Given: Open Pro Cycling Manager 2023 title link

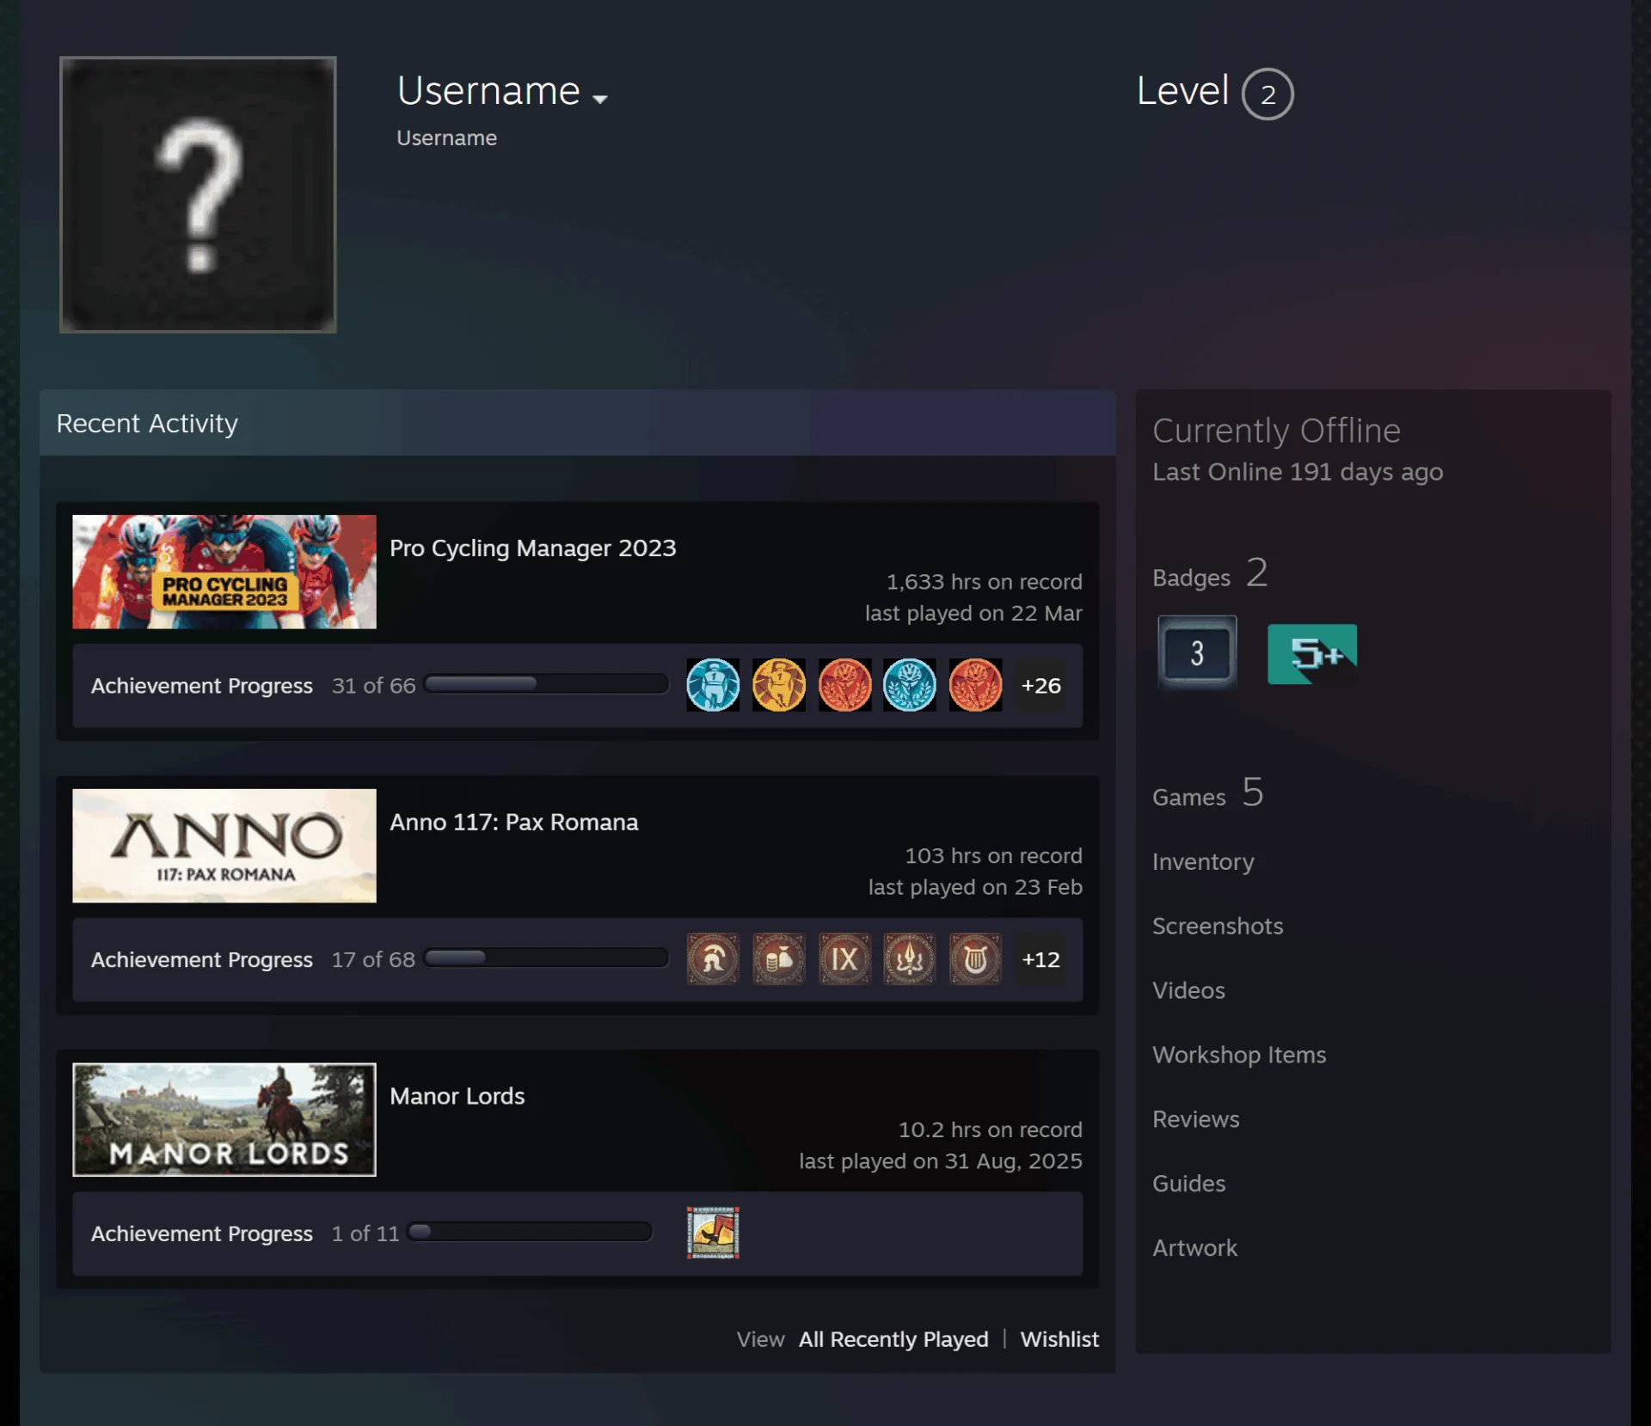Looking at the screenshot, I should [x=533, y=548].
